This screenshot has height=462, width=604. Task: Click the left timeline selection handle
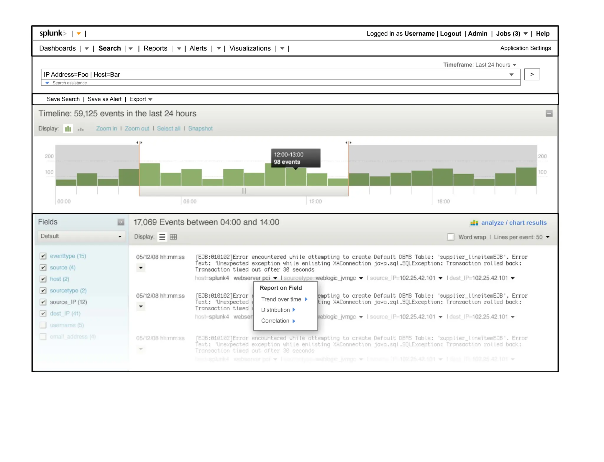tap(139, 142)
